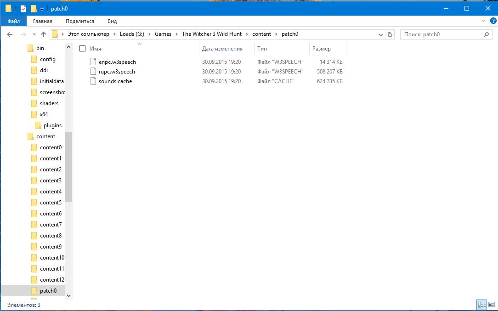Select the content5 folder in tree
The image size is (498, 311).
click(51, 202)
